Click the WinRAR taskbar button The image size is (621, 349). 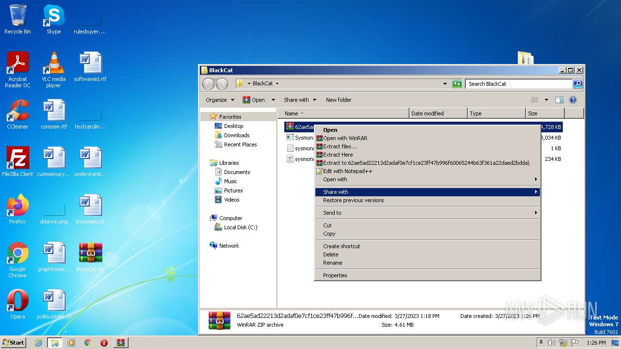click(x=121, y=343)
